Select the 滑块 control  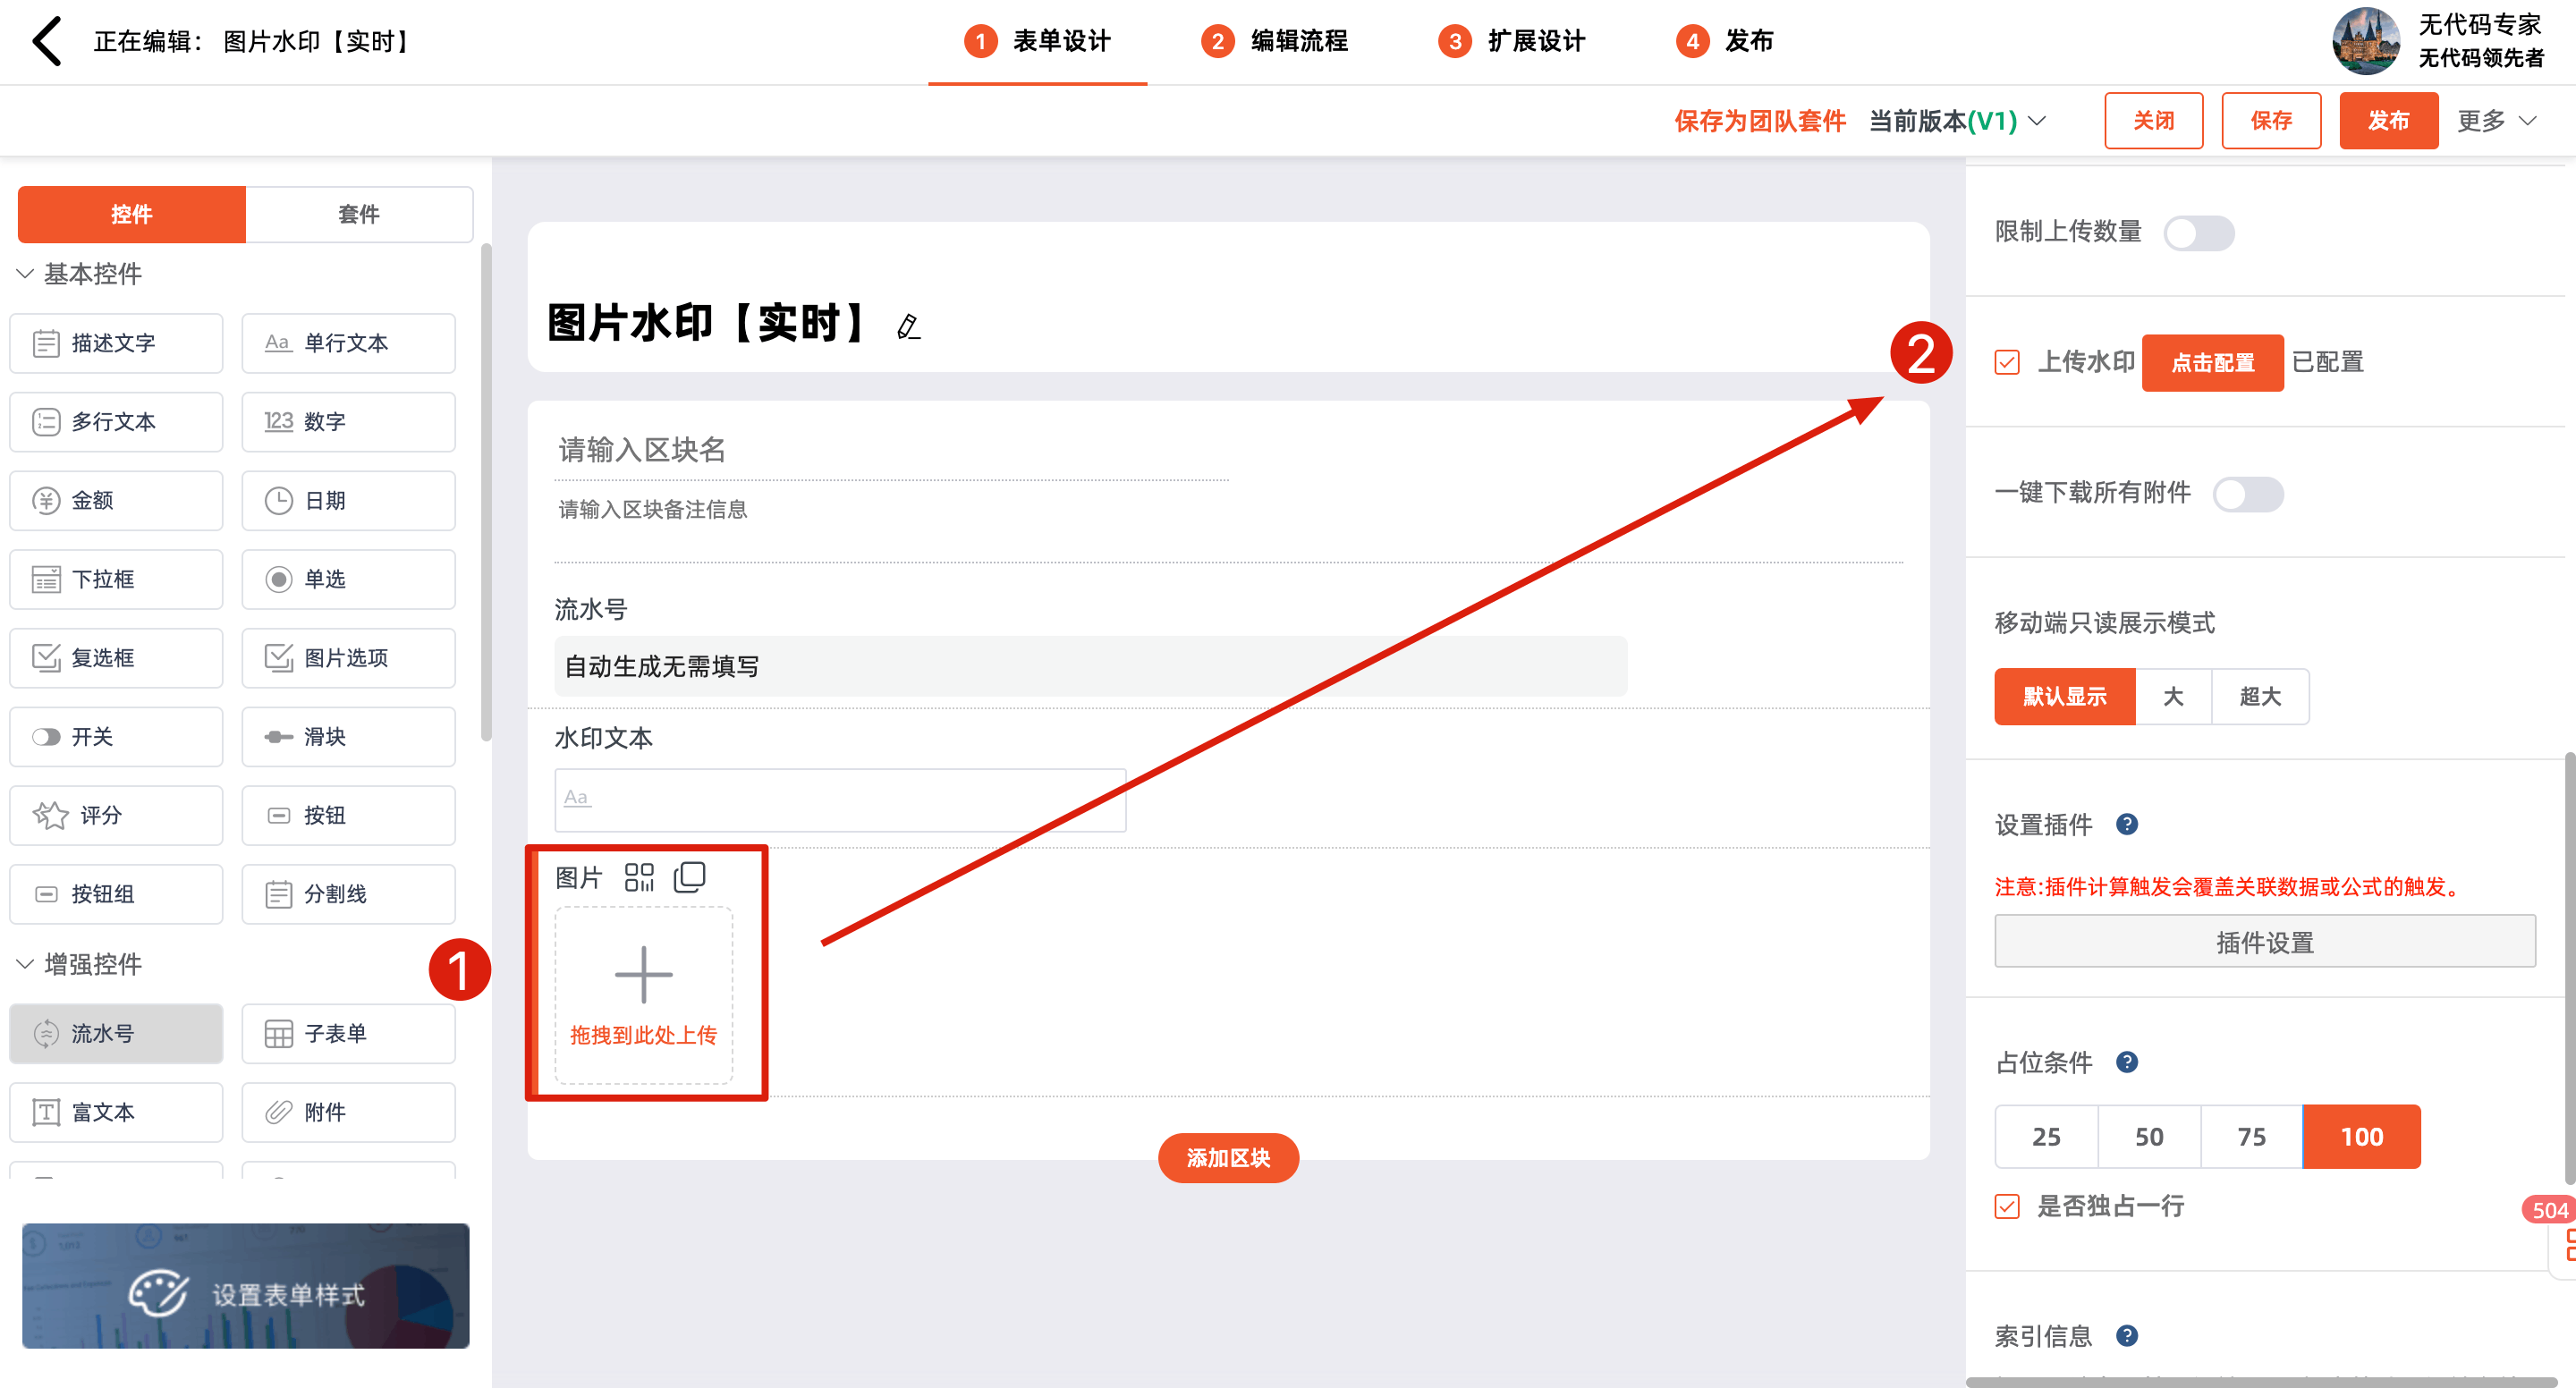click(x=348, y=737)
